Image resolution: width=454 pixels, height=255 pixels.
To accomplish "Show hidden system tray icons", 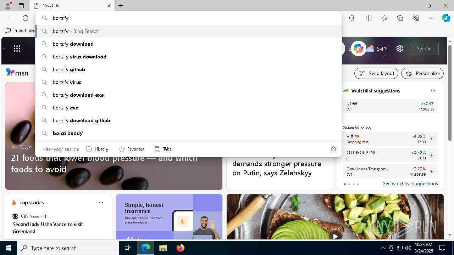I will (x=382, y=248).
